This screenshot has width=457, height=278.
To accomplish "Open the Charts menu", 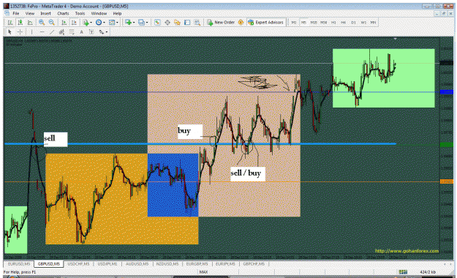I will (x=63, y=13).
